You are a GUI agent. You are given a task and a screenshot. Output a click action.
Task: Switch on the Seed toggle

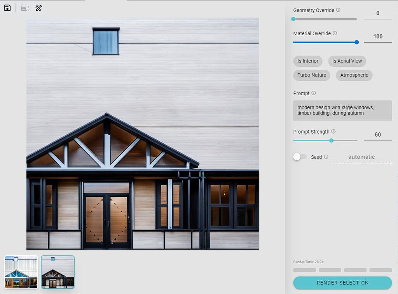[x=300, y=157]
